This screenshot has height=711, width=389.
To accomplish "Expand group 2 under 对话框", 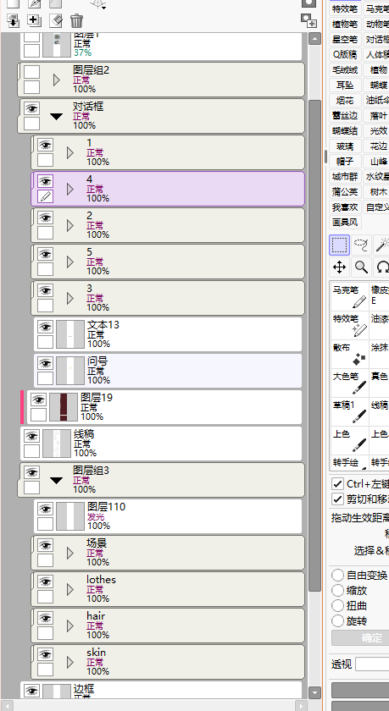I will (69, 225).
